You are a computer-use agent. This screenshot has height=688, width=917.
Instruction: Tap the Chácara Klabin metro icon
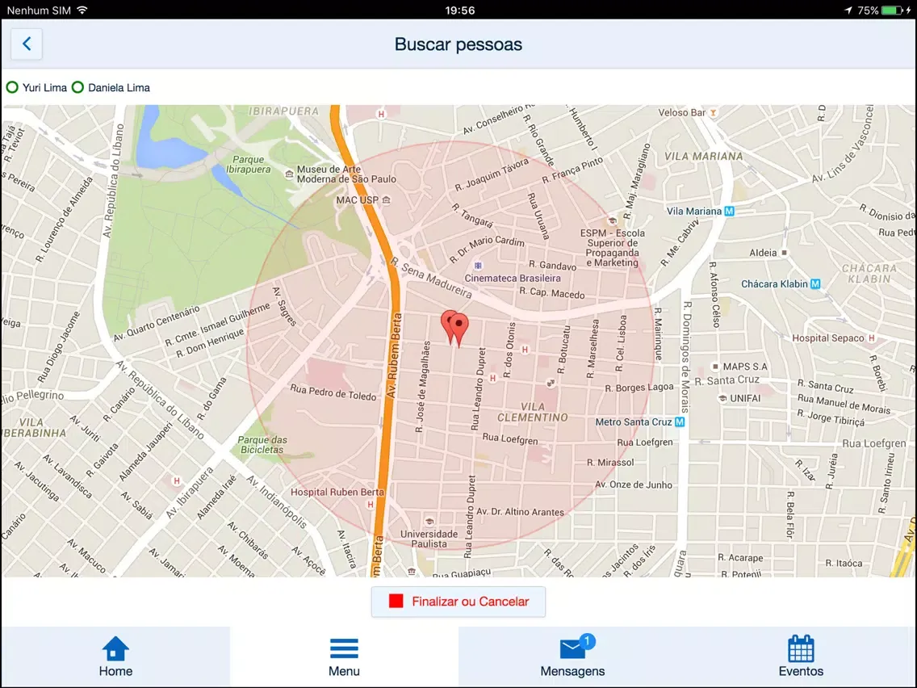pyautogui.click(x=815, y=283)
